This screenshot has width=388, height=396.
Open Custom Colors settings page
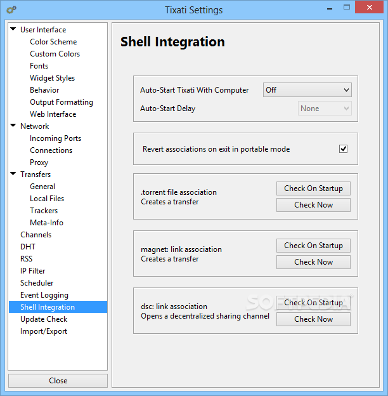pyautogui.click(x=55, y=54)
